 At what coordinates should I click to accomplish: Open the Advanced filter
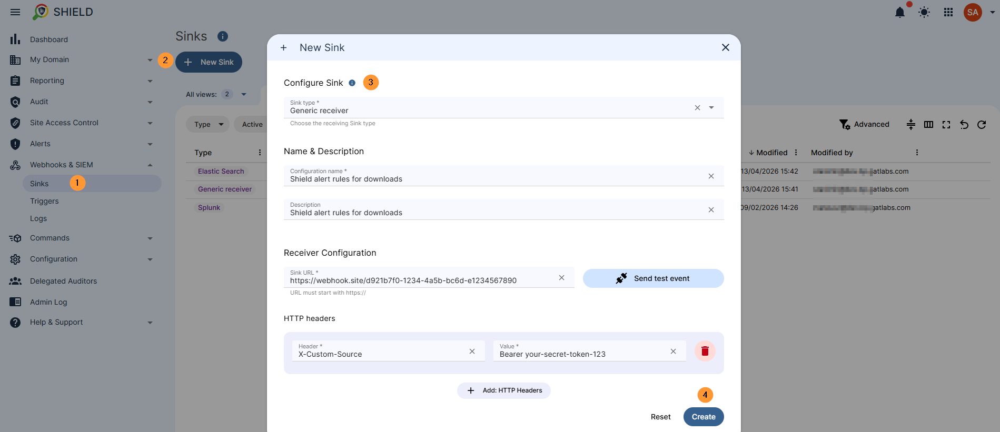point(864,125)
